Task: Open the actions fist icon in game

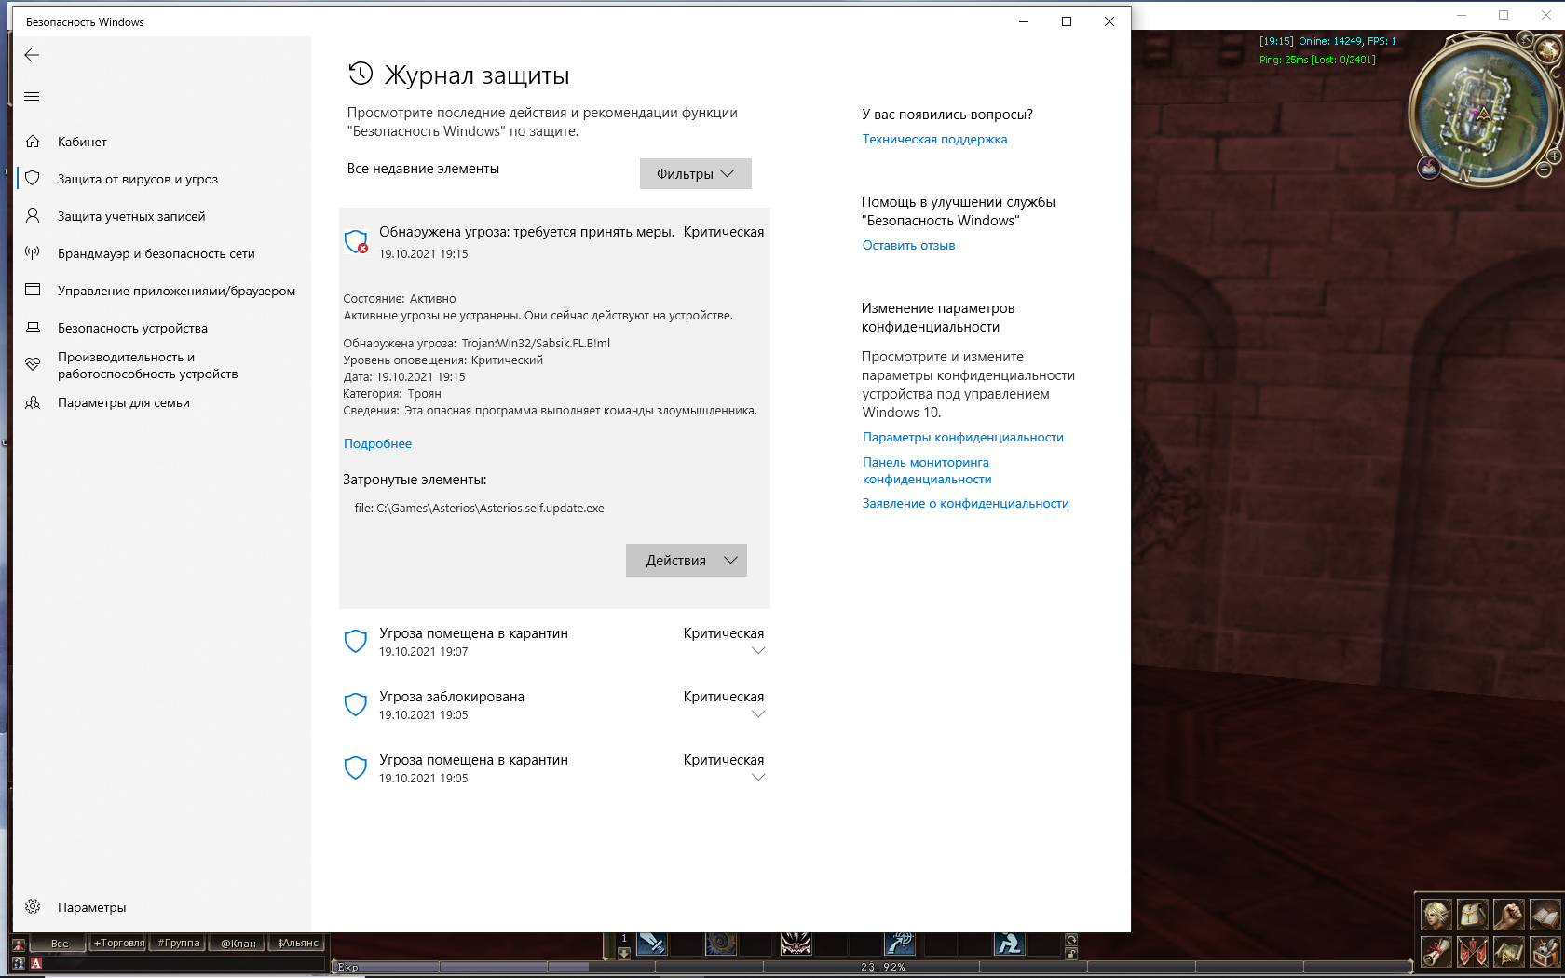Action: tap(1508, 916)
